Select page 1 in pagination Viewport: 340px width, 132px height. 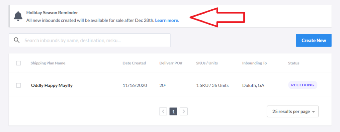pos(173,111)
